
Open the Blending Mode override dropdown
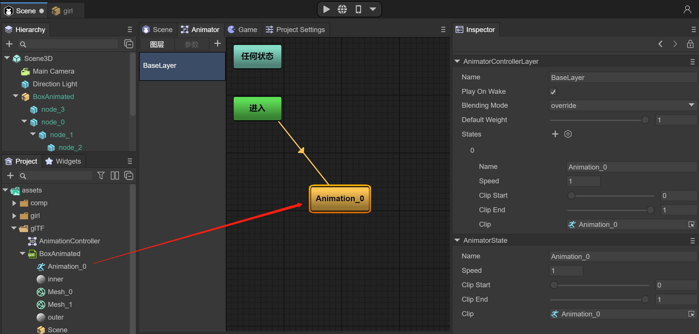[x=623, y=105]
